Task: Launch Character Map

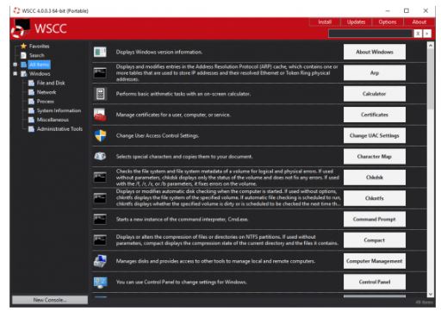Action: pyautogui.click(x=375, y=157)
